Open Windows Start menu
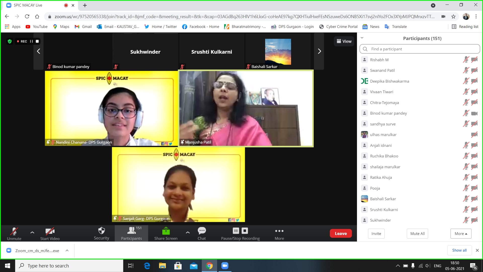The image size is (483, 272). coord(8,266)
